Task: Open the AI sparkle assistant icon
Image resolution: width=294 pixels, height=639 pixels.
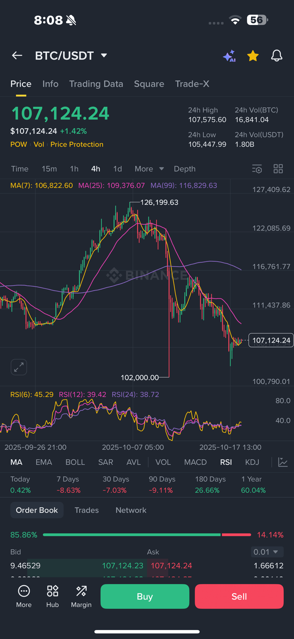Action: point(229,56)
